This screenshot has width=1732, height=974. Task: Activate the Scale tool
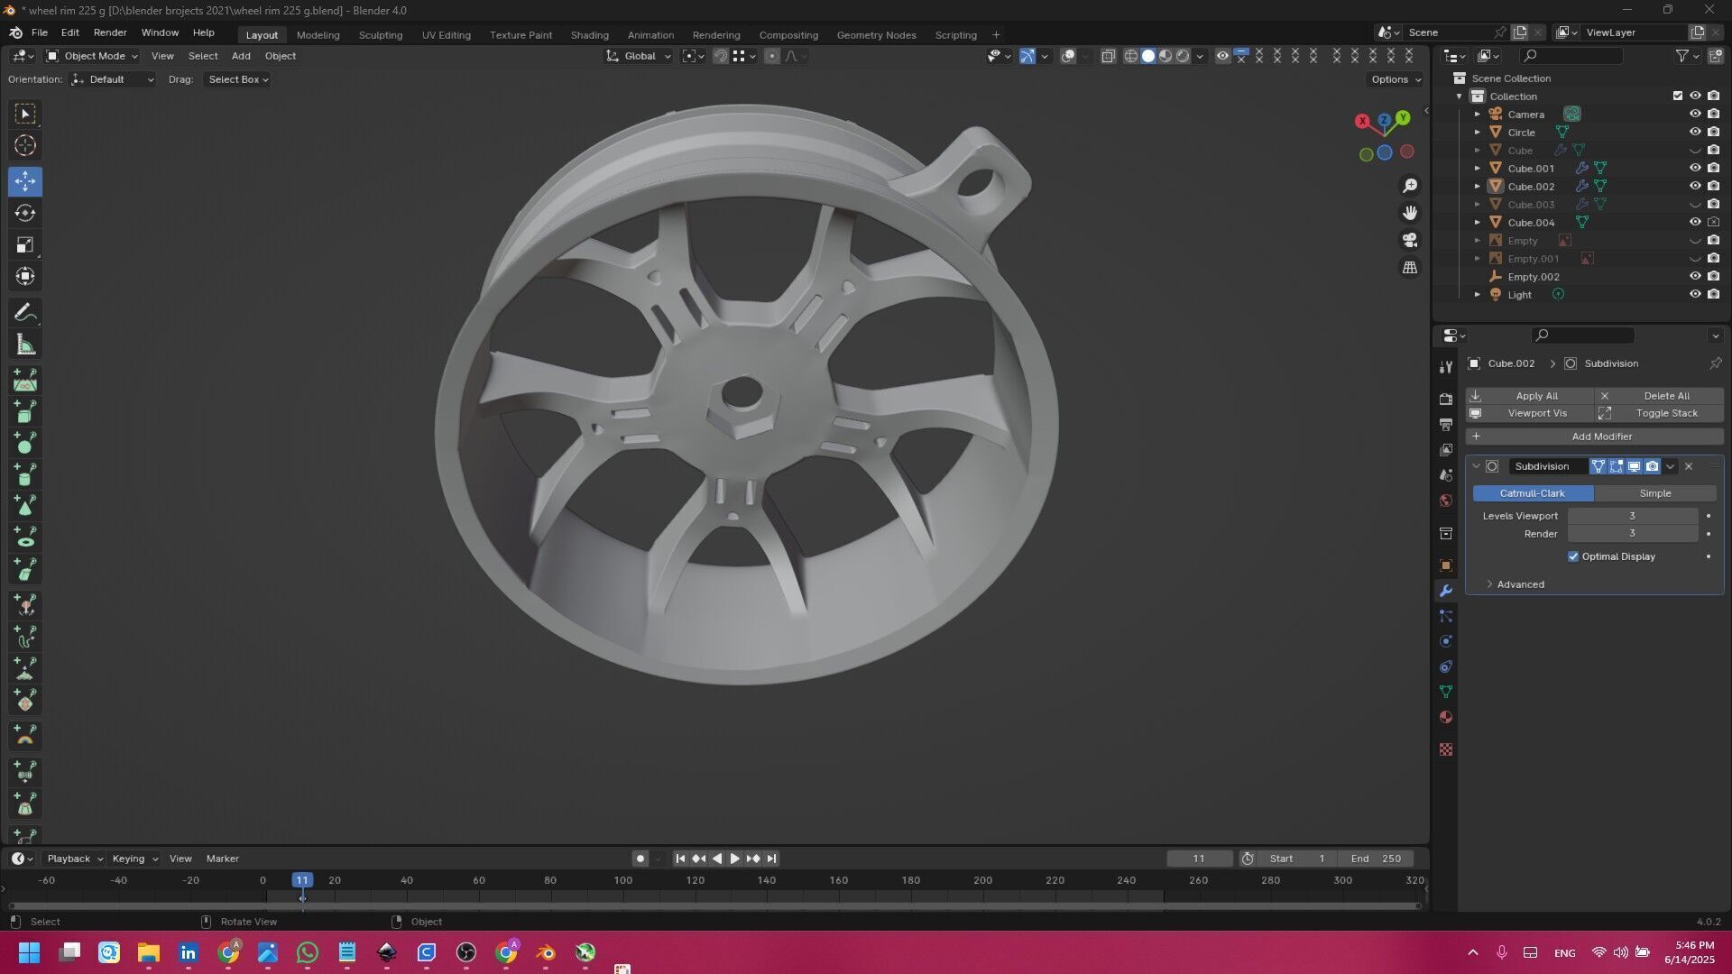click(25, 245)
